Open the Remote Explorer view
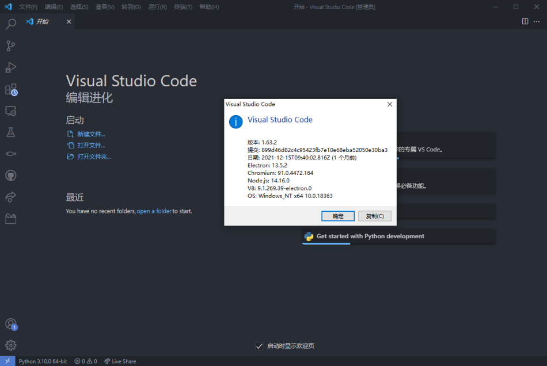 (x=11, y=111)
